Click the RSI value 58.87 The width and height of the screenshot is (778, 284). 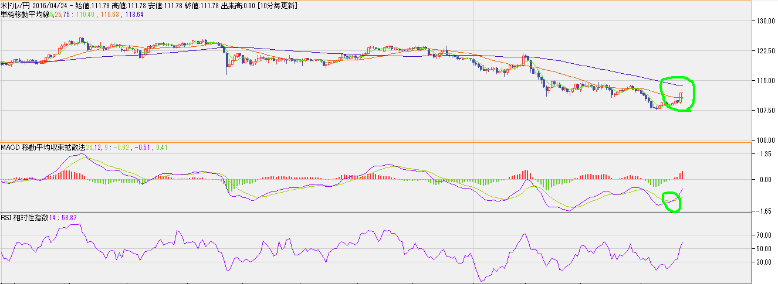(69, 217)
